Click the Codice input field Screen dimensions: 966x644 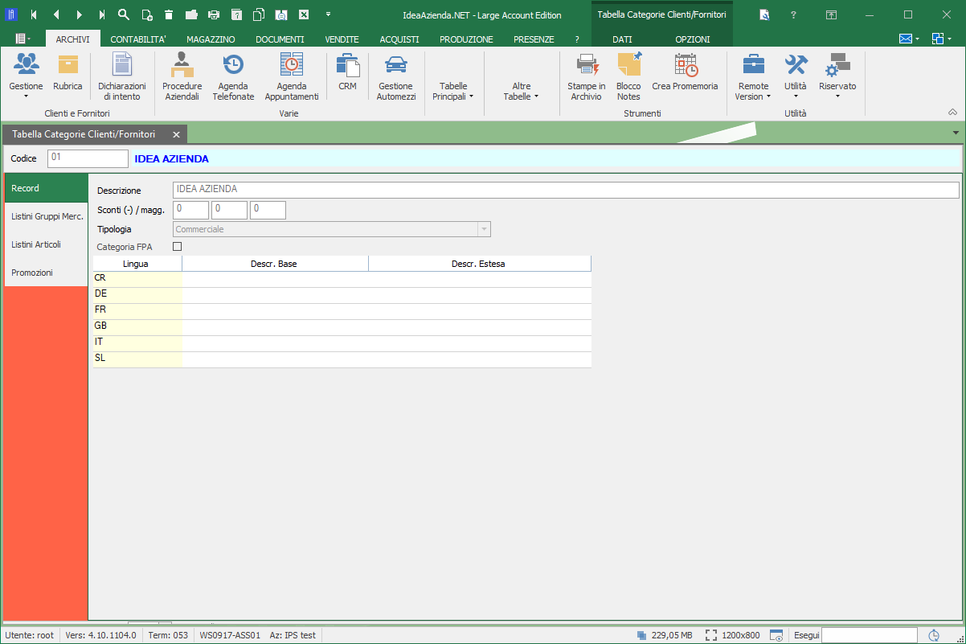(88, 158)
